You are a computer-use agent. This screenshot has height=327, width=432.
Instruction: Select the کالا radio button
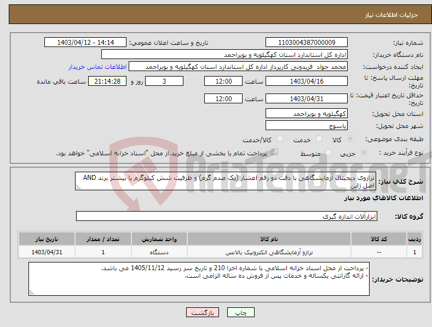pyautogui.click(x=350, y=139)
